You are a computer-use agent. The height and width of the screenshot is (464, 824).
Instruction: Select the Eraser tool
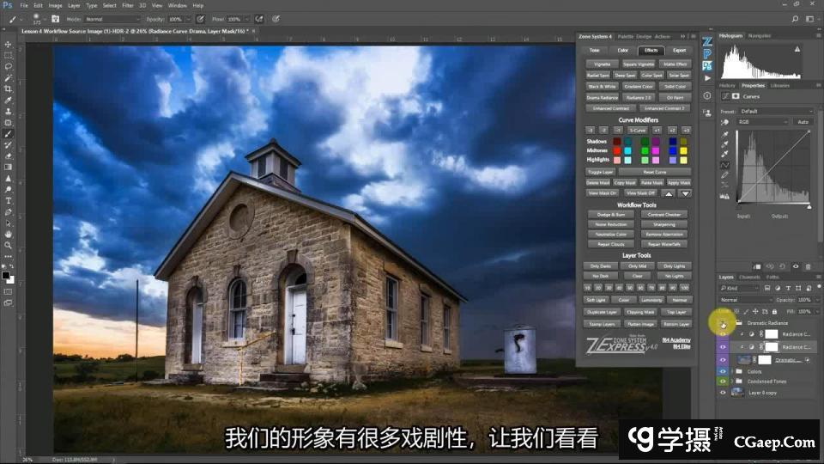click(x=9, y=156)
